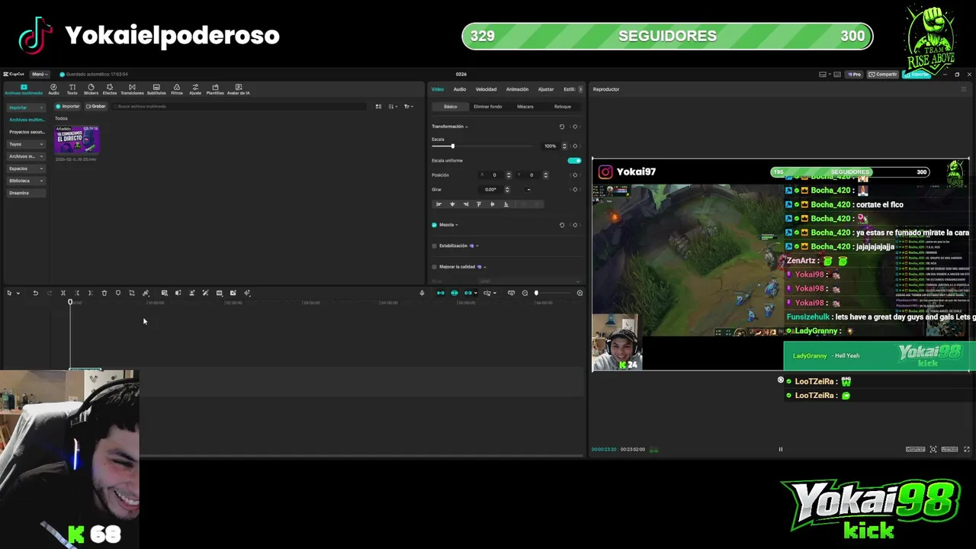Open the Transiciones panel
Viewport: 976px width, 549px height.
pos(132,89)
